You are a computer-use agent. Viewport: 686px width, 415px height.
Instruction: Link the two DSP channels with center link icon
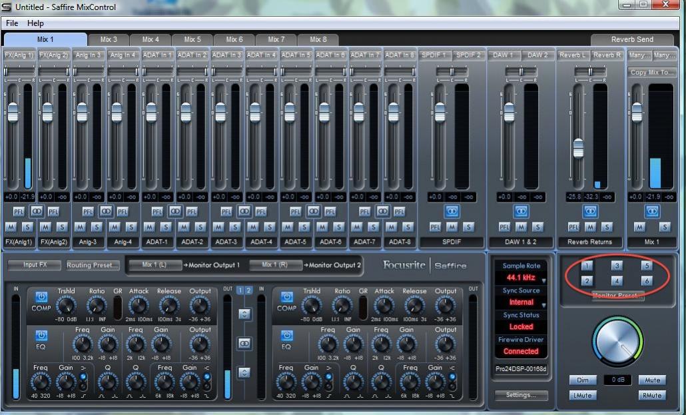pos(244,344)
